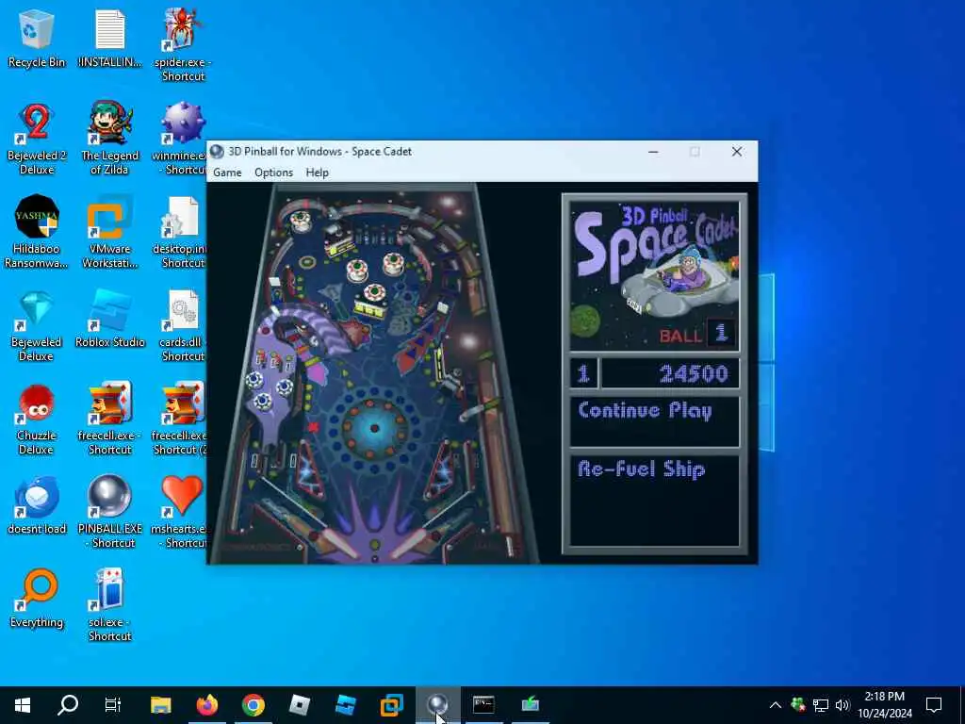Viewport: 965px width, 724px height.
Task: Select the !INSTALLIN... text file icon
Action: [109, 40]
